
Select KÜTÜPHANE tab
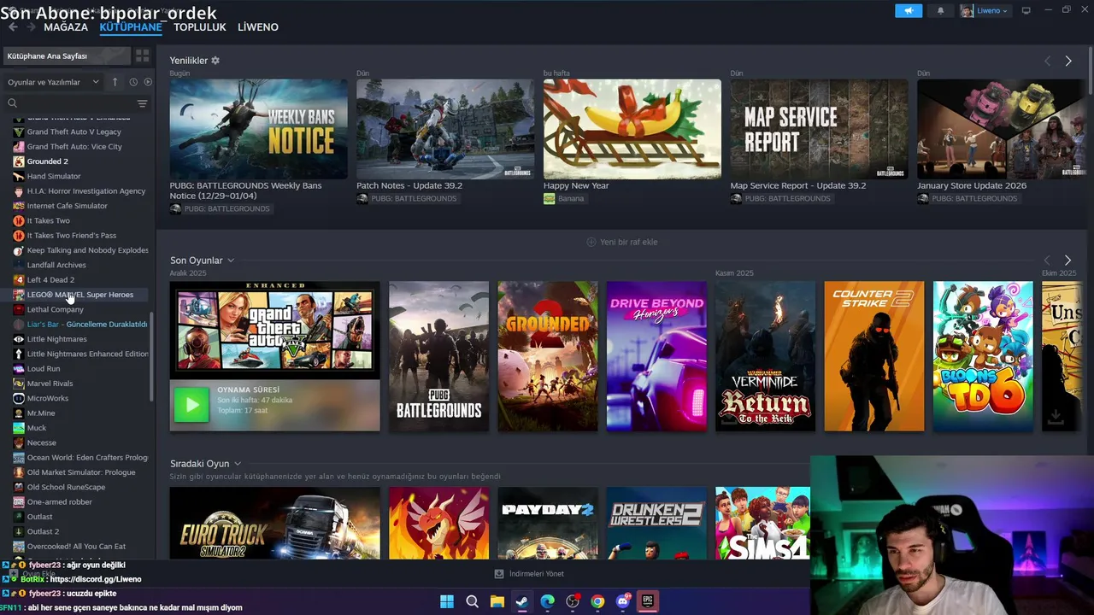(131, 27)
